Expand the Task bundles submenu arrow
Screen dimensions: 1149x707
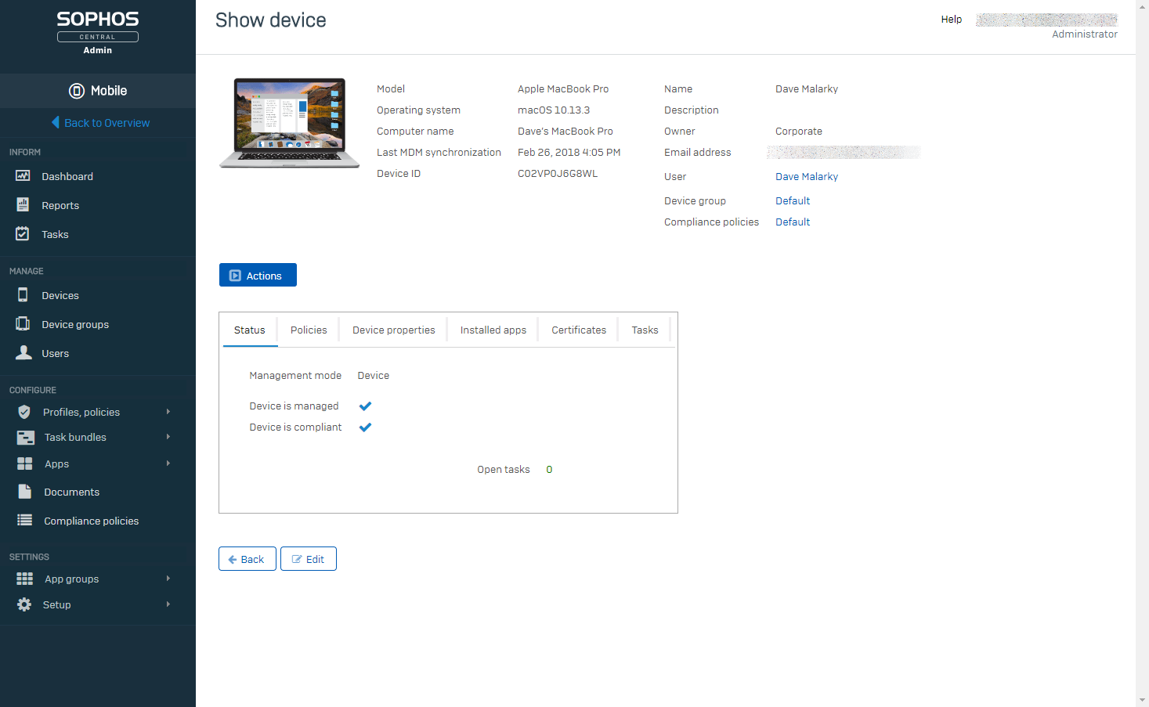pyautogui.click(x=168, y=437)
